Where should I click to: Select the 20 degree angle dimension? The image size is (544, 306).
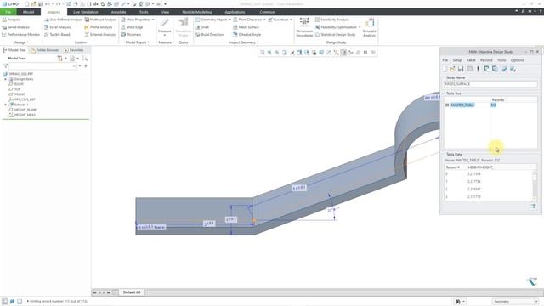(333, 210)
